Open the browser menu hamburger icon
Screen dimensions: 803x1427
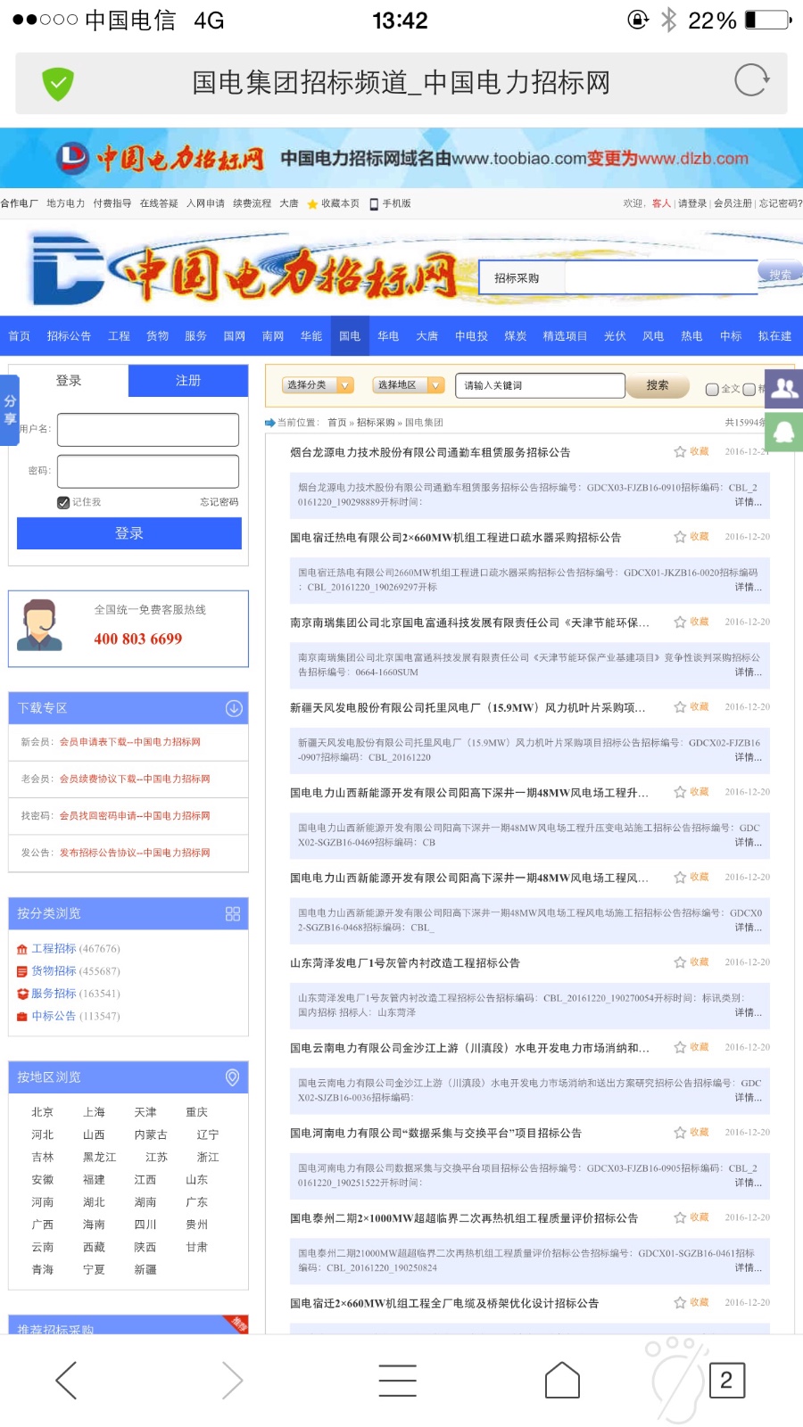(397, 1381)
